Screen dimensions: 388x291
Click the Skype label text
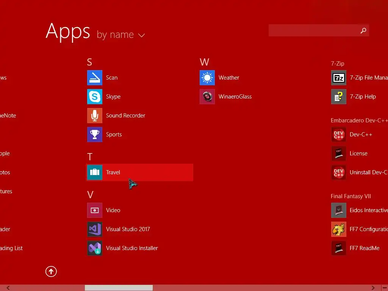point(113,97)
